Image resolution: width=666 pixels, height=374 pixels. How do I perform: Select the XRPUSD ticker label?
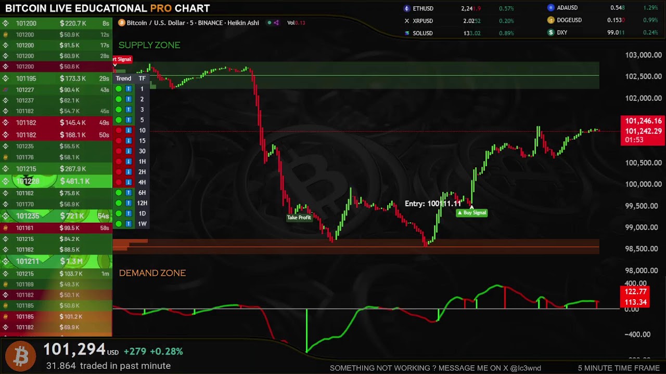pyautogui.click(x=422, y=21)
